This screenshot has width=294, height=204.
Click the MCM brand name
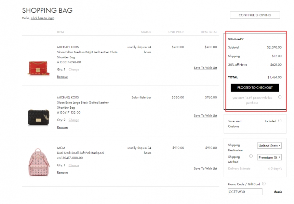[61, 148]
